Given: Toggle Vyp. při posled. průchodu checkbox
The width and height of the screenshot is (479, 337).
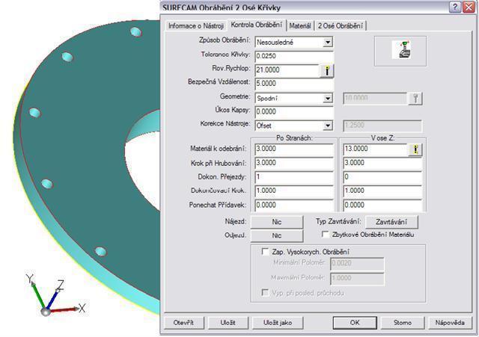Looking at the screenshot, I should 265,293.
